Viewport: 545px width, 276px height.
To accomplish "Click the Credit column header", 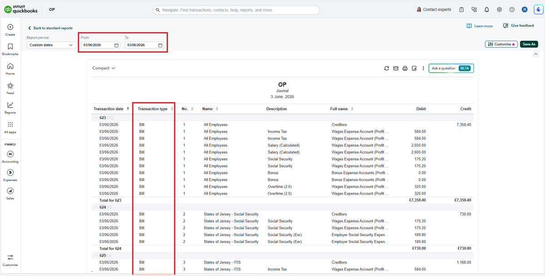I will (x=466, y=109).
